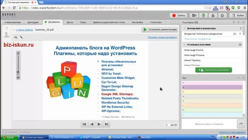
Task: Open chat panel gear settings
Action: [x=243, y=78]
